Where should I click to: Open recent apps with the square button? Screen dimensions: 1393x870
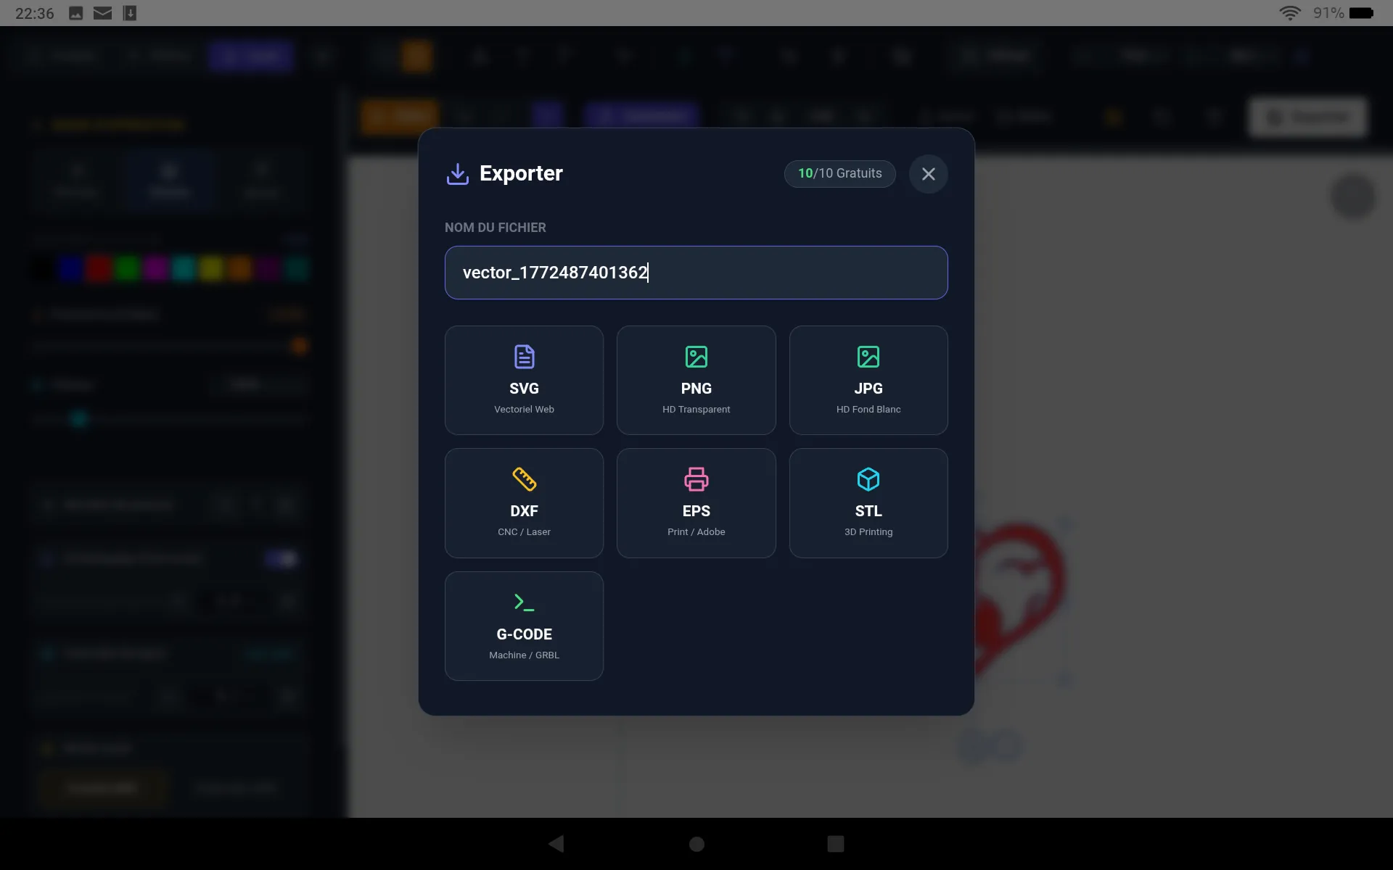[x=834, y=844]
